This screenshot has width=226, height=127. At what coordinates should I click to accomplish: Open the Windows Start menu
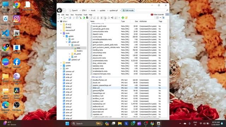click(67, 123)
